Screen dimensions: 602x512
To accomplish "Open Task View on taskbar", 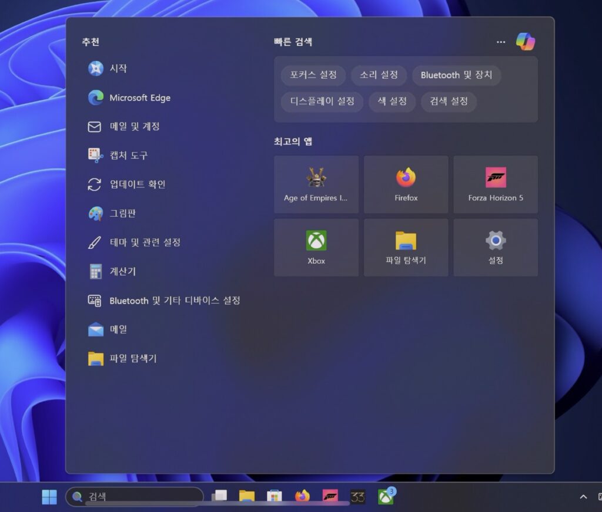I will coord(219,497).
